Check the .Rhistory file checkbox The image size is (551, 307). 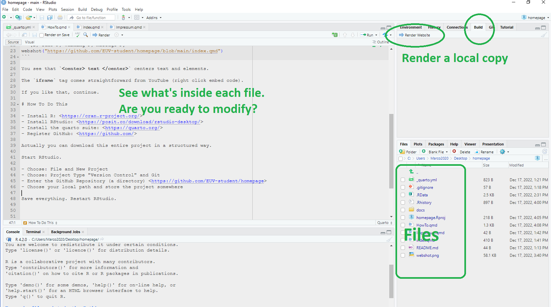coord(403,203)
